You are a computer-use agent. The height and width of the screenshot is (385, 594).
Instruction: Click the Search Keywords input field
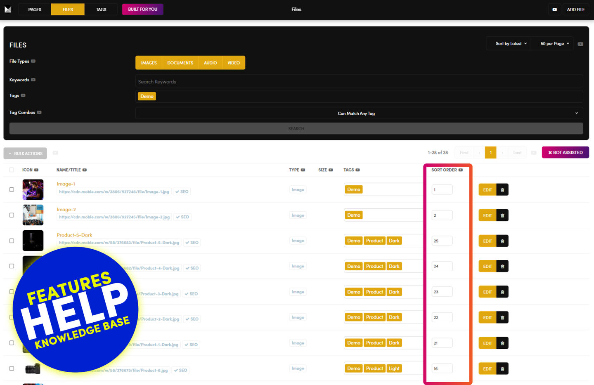(359, 82)
